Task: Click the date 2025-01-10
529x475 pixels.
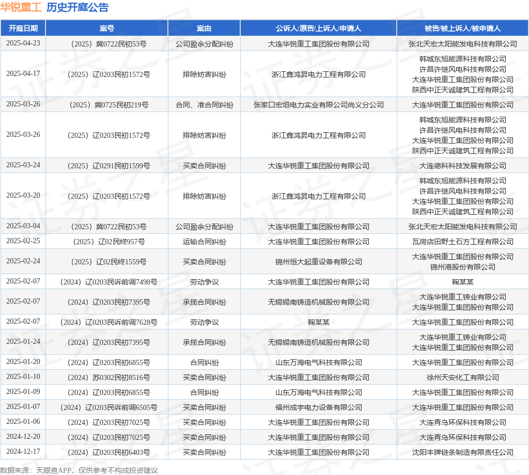Action: tap(23, 376)
